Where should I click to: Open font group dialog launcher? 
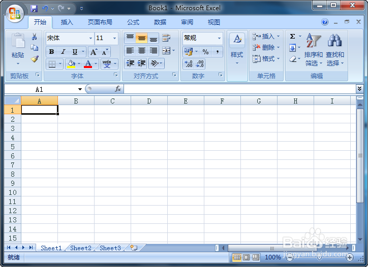pos(116,75)
